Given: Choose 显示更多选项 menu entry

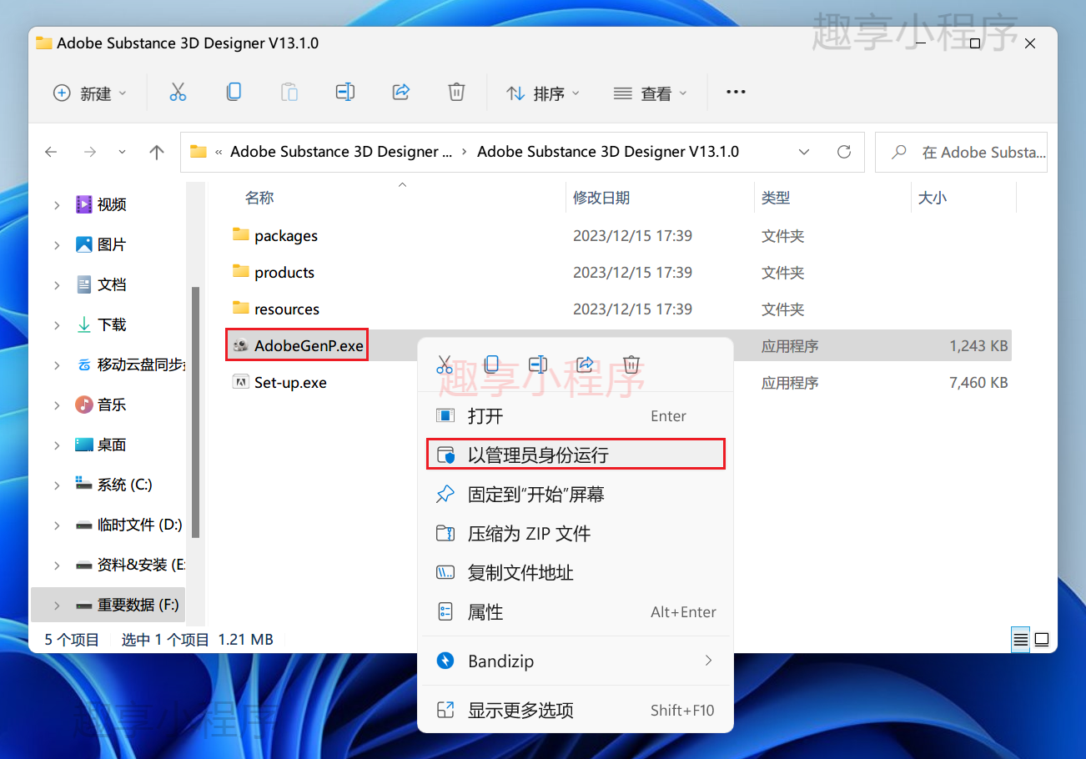Looking at the screenshot, I should pos(576,711).
